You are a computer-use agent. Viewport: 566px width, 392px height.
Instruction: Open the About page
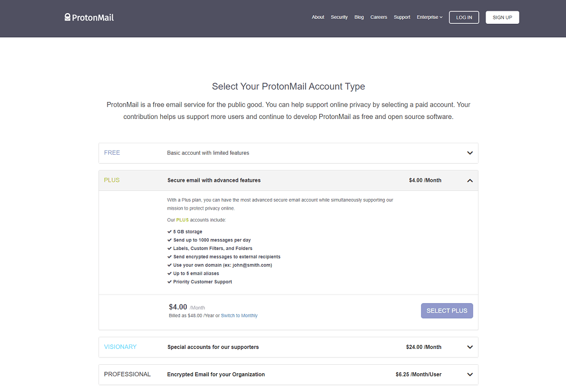click(x=318, y=17)
